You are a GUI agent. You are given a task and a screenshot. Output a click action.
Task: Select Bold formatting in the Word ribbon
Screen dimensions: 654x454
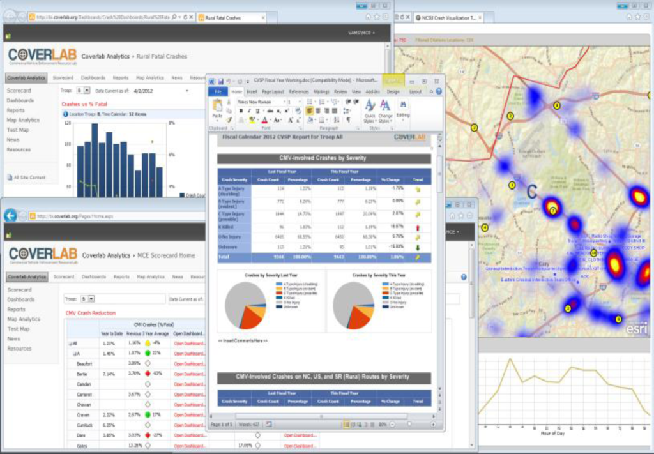click(x=240, y=111)
